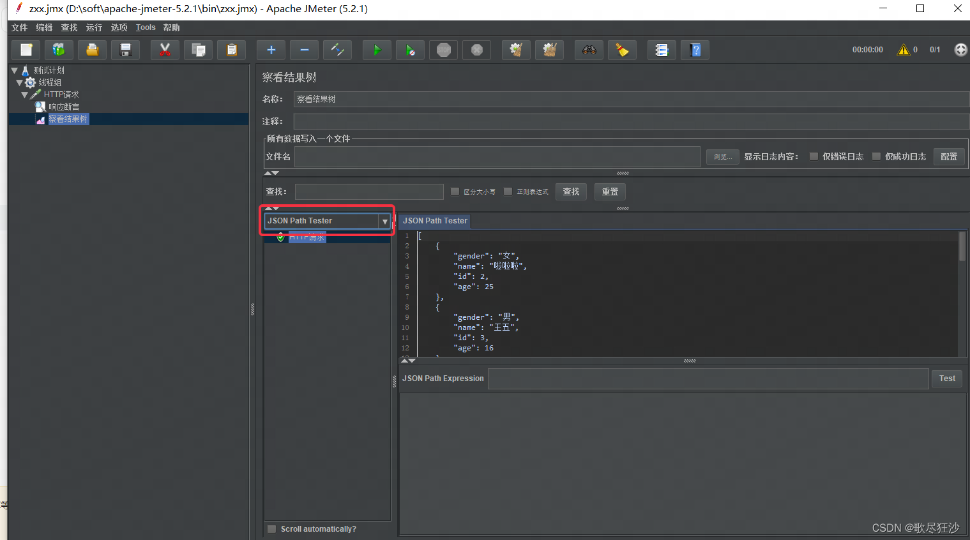Click the 名称 name input field
Image resolution: width=970 pixels, height=540 pixels.
pos(631,99)
